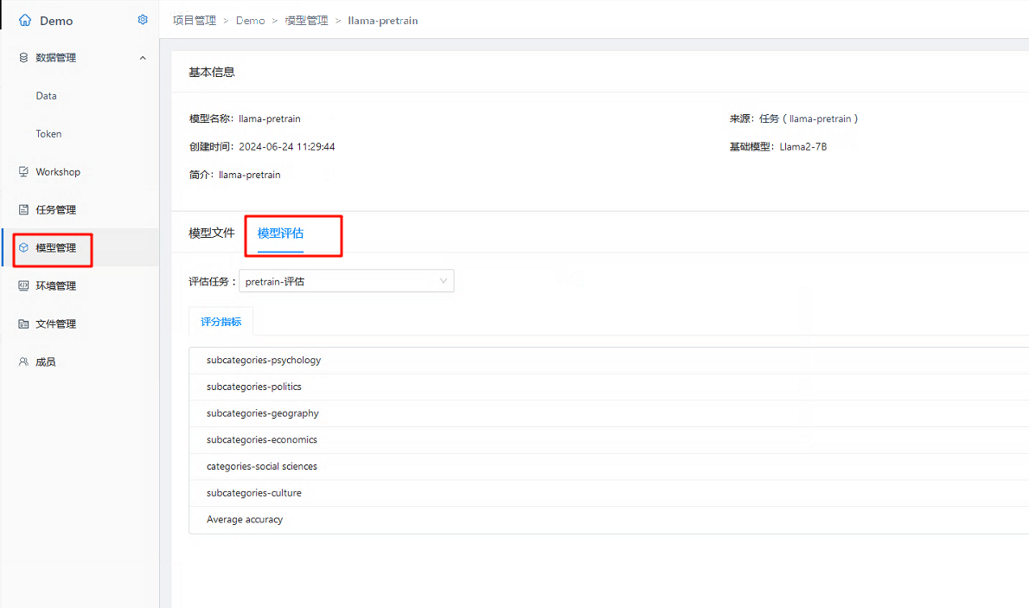Screen dimensions: 1029x608
Task: Go to 项目管理 in breadcrumb
Action: point(195,21)
